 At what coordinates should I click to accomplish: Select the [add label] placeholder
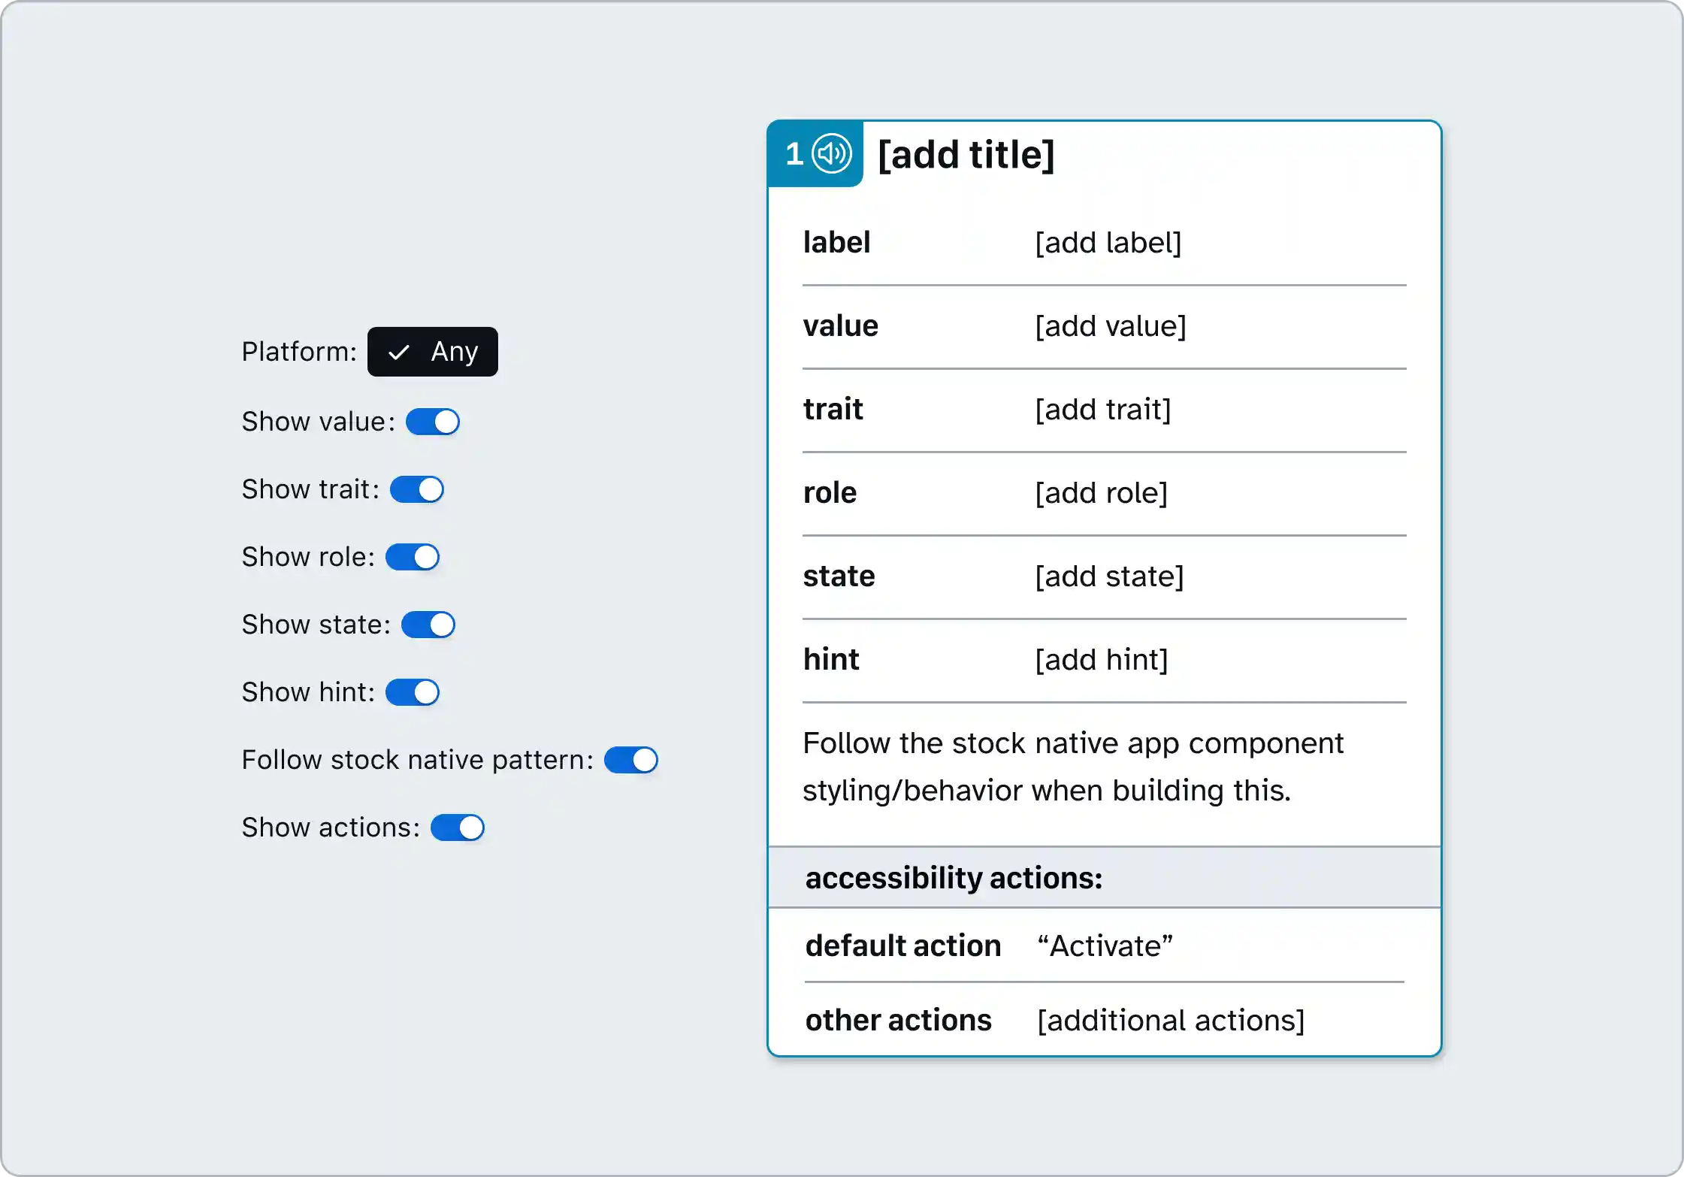pos(1108,243)
